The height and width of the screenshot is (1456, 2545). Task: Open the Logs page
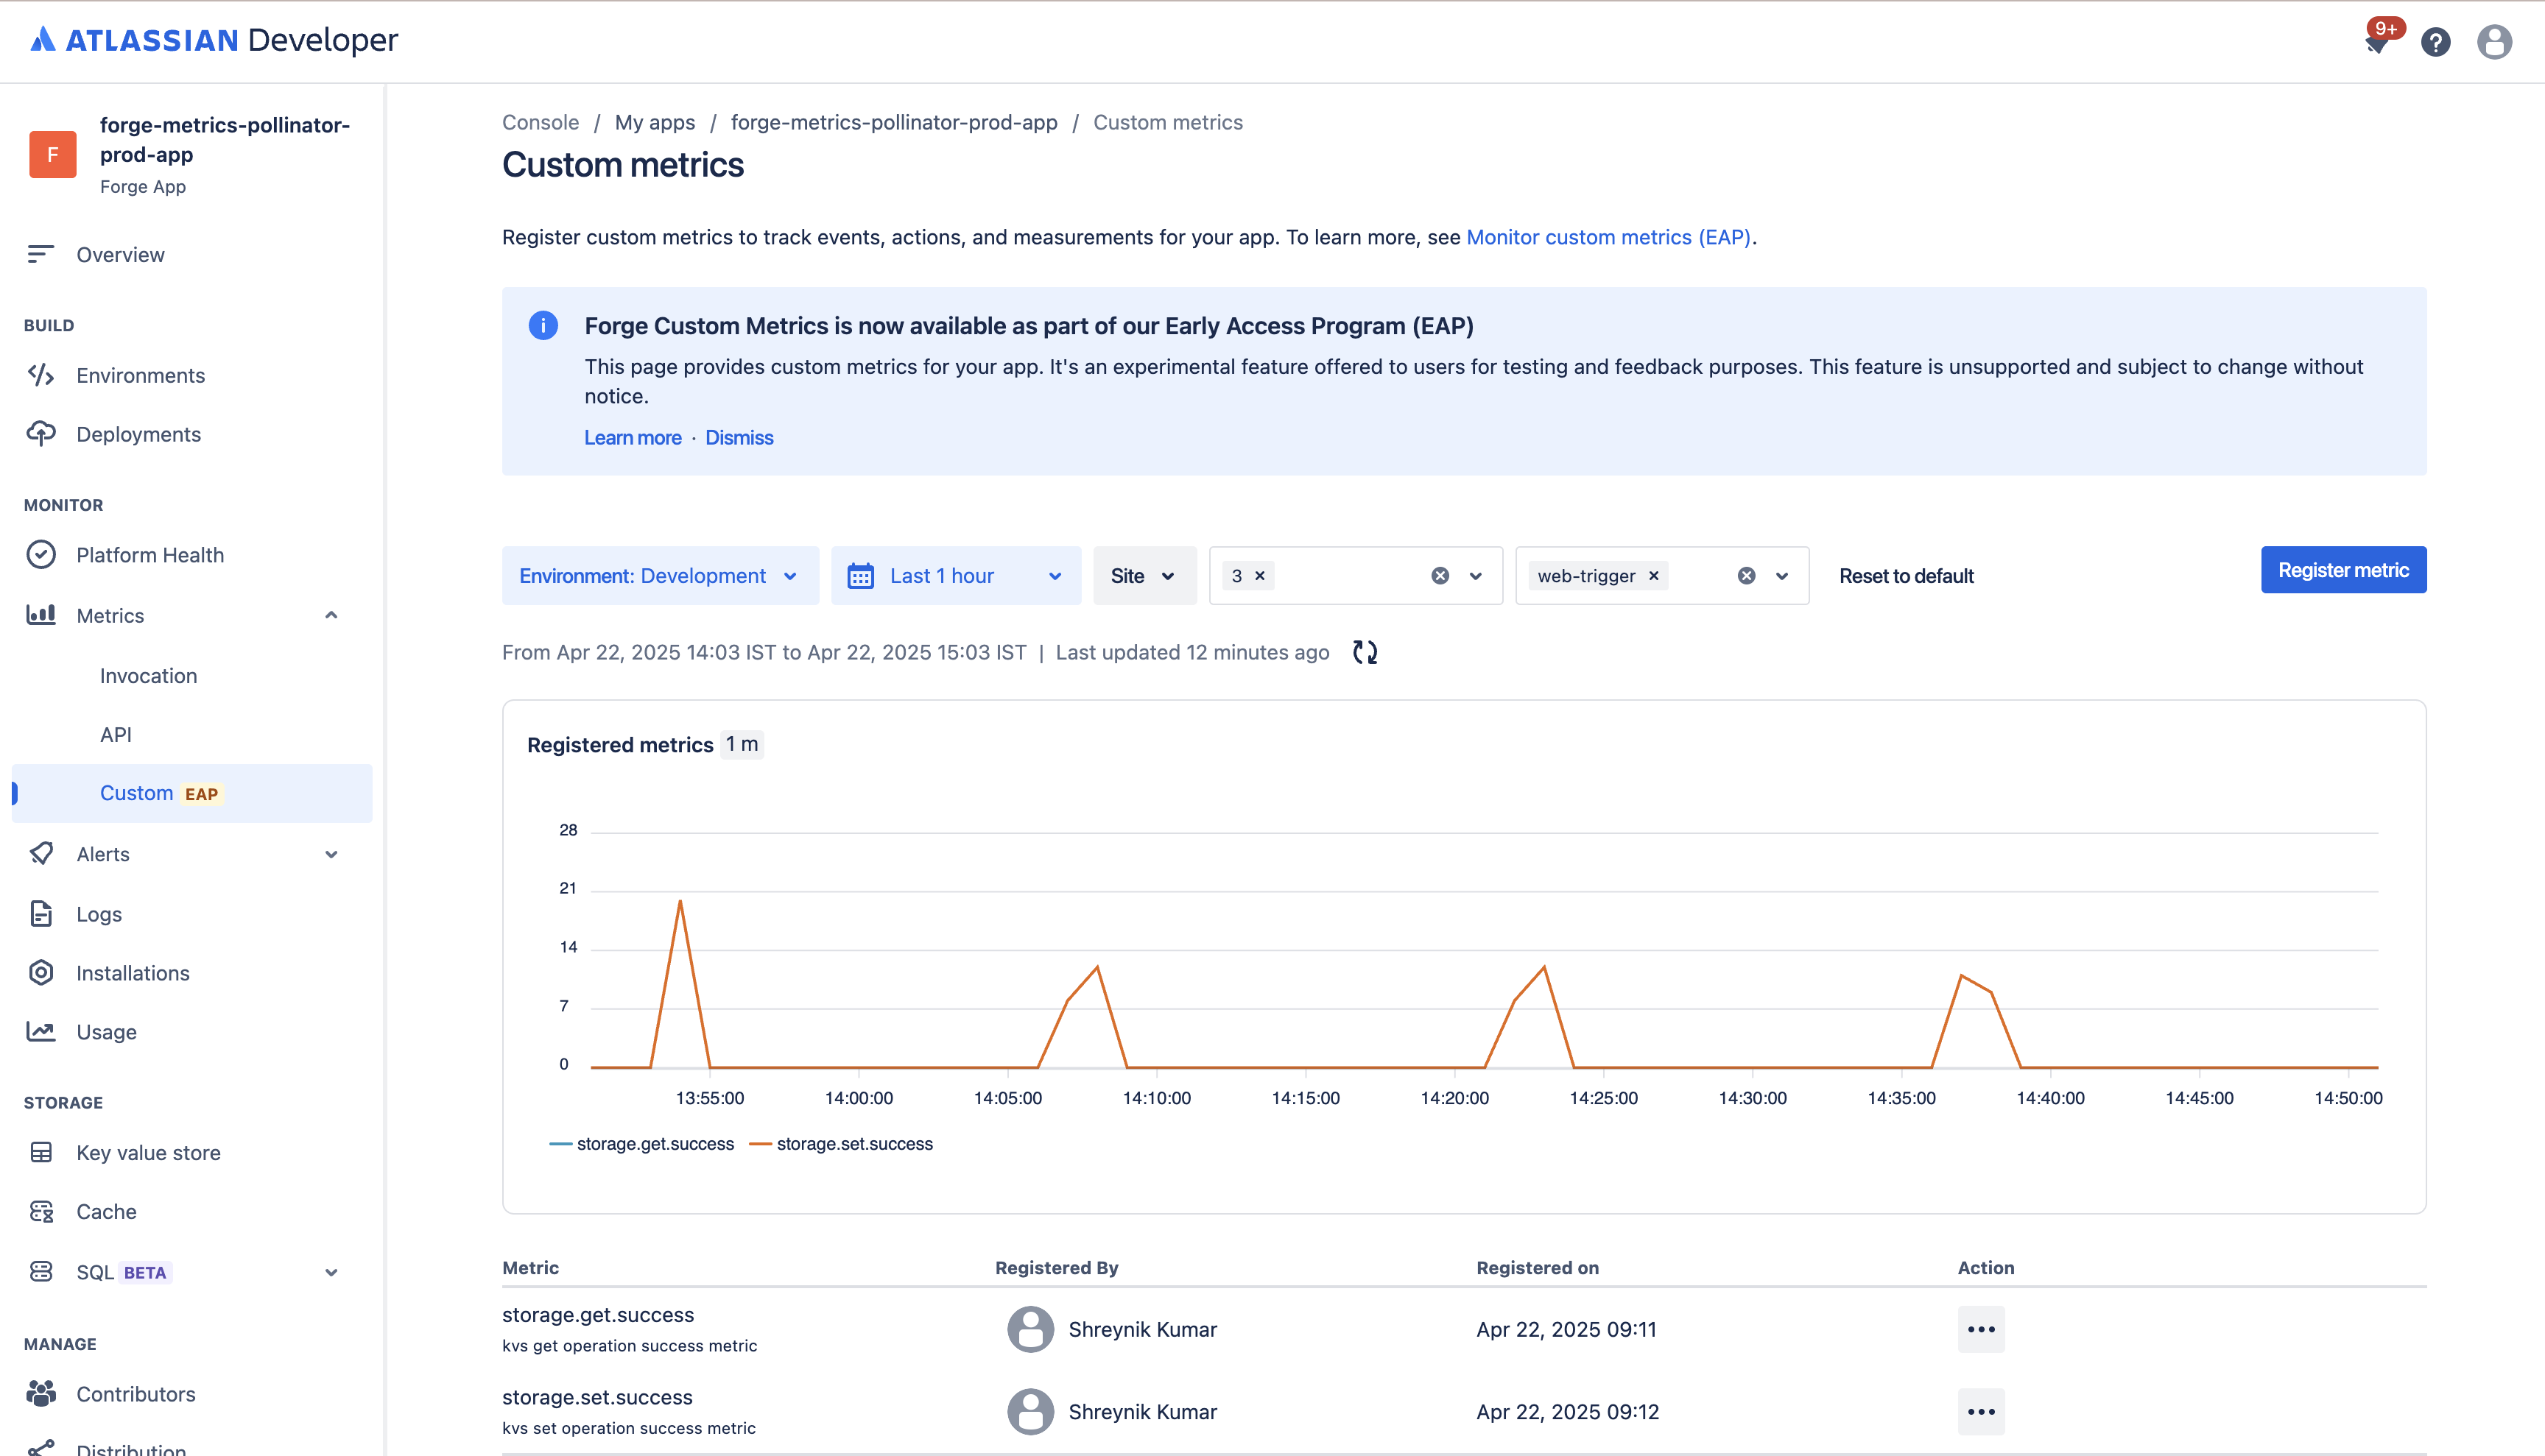click(x=98, y=913)
